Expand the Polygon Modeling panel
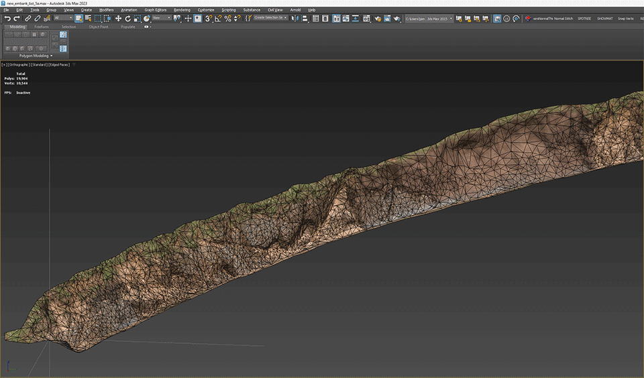The width and height of the screenshot is (644, 378). pyautogui.click(x=36, y=56)
